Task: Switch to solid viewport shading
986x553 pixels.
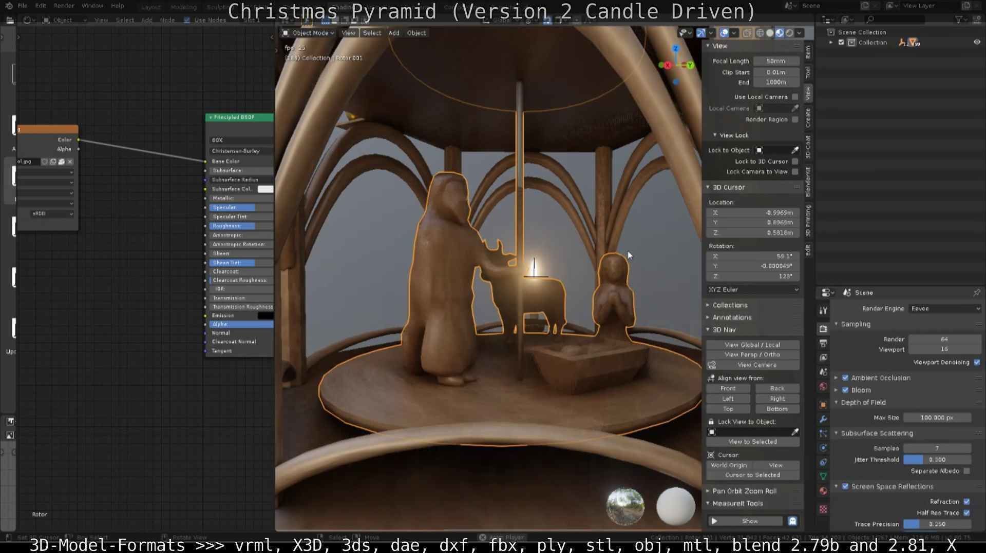Action: [770, 33]
